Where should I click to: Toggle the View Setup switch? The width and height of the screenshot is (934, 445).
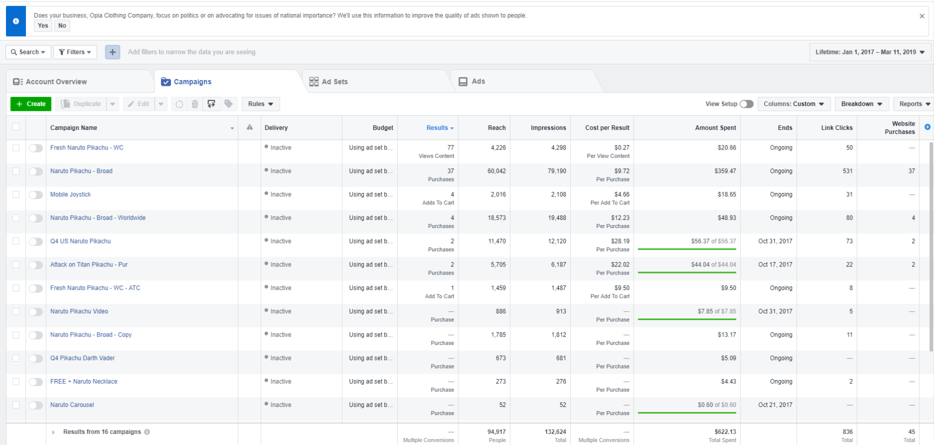(747, 104)
